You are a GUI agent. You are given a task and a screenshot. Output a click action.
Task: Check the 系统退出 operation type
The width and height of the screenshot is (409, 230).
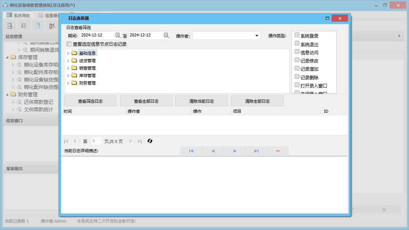297,43
